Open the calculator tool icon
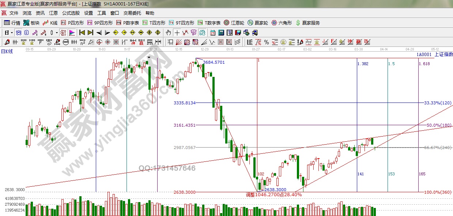 pos(221,33)
